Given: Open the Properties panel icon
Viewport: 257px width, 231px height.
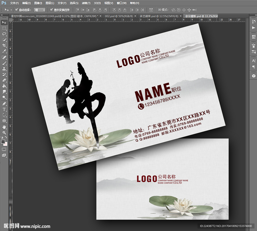Looking at the screenshot, I should click(253, 36).
